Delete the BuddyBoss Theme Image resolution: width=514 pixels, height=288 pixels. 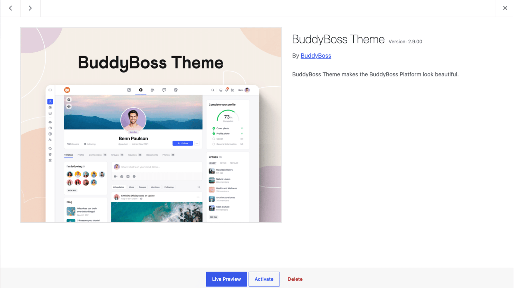click(x=295, y=279)
